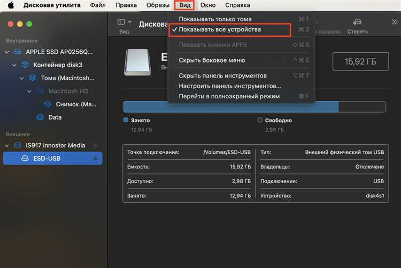Select Macintosh HD in sidebar
The image size is (401, 268).
(x=68, y=91)
